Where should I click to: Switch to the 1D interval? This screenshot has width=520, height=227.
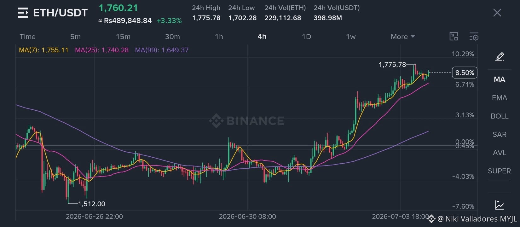coord(306,37)
